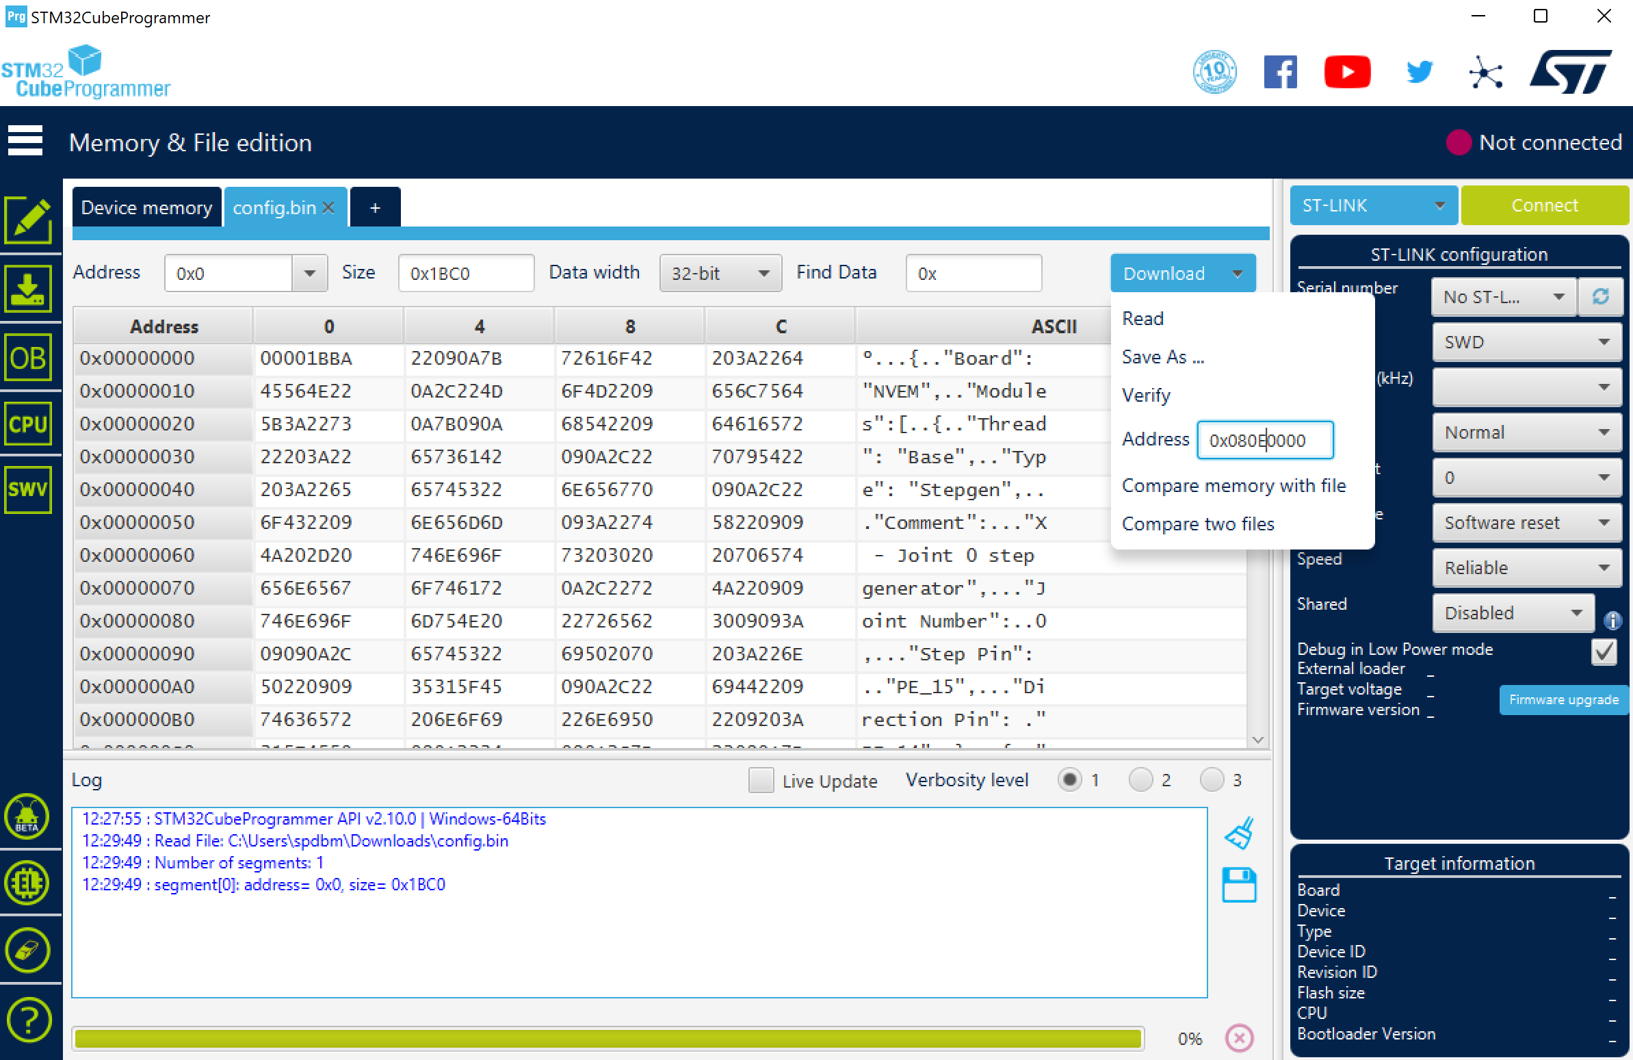Select verbosity level 3

1211,779
